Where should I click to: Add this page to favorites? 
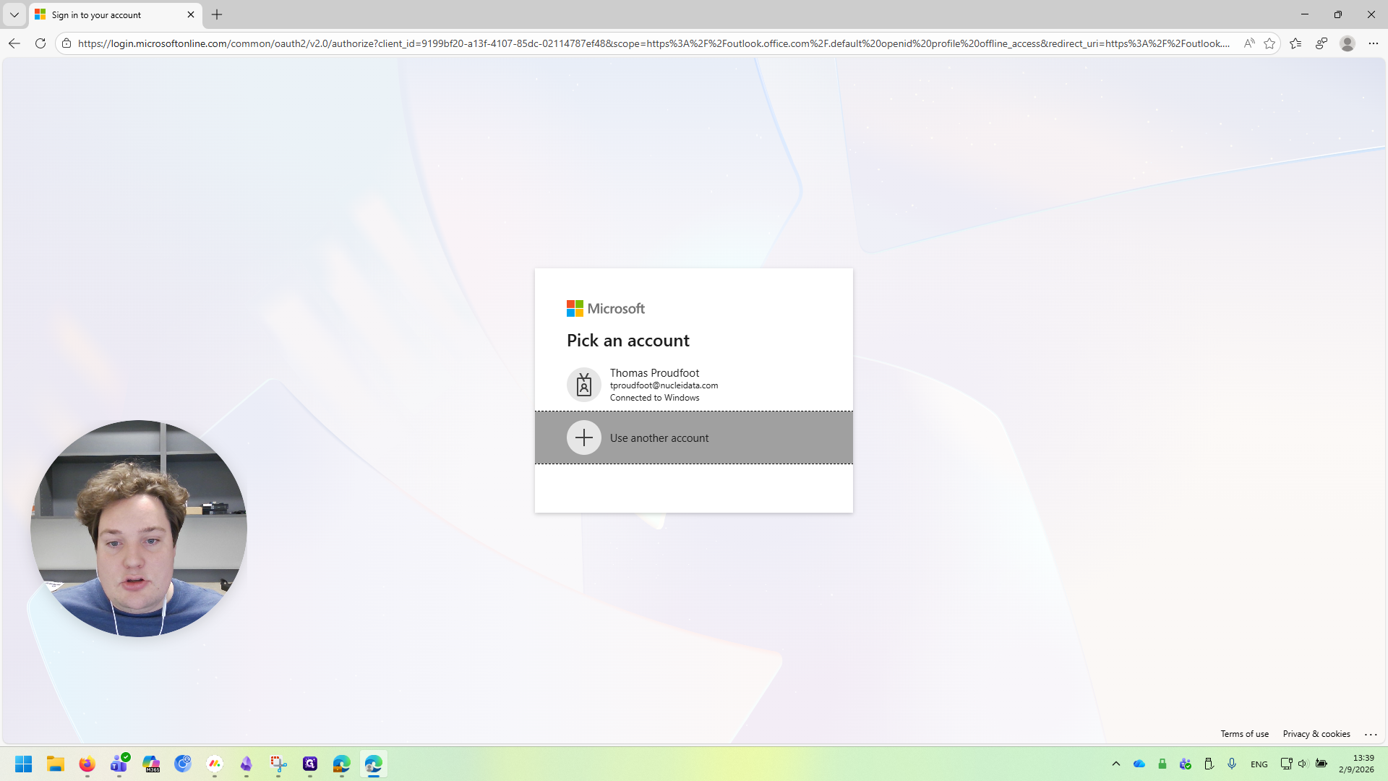coord(1269,43)
